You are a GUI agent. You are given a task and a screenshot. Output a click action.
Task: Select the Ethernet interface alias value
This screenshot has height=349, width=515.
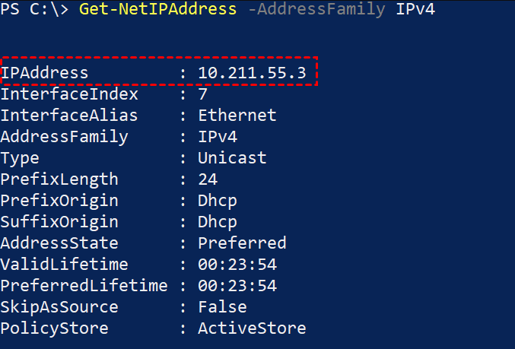tap(237, 116)
